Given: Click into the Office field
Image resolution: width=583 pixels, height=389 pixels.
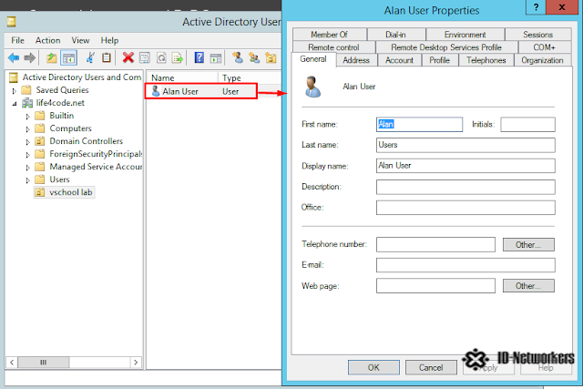Looking at the screenshot, I should [x=465, y=208].
